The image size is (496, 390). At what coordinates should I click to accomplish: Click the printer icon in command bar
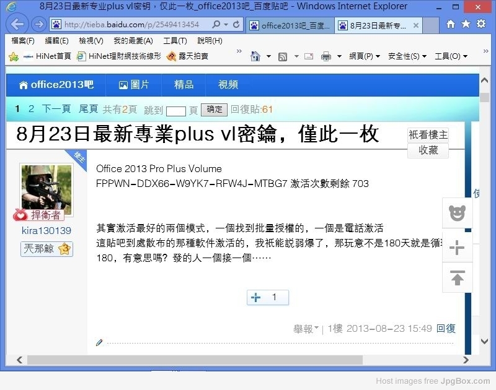pyautogui.click(x=326, y=56)
